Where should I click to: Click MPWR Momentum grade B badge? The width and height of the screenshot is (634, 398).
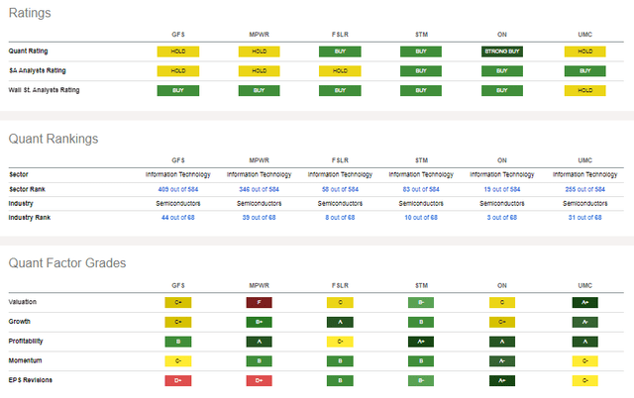click(260, 360)
